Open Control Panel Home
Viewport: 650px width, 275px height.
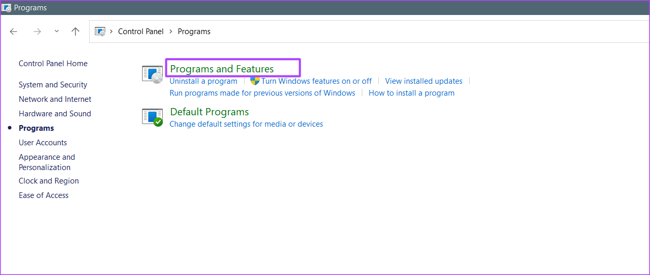pyautogui.click(x=53, y=64)
